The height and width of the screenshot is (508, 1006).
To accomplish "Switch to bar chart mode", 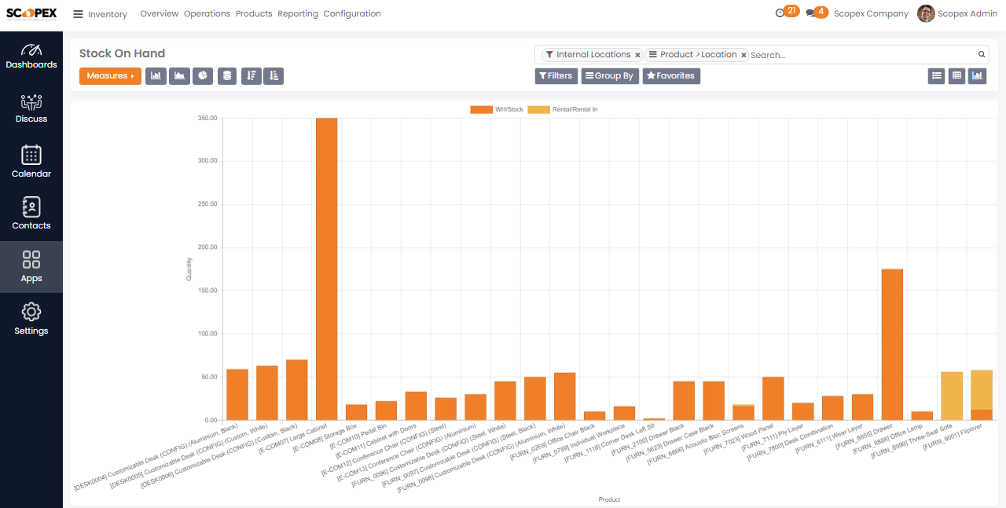I will pos(156,76).
